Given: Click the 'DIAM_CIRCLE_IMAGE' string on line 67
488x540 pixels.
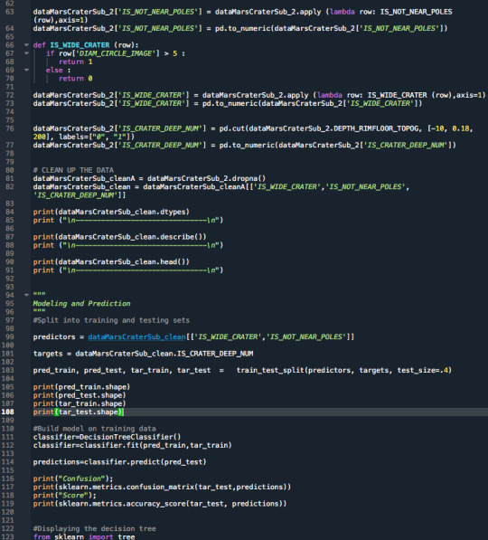Looking at the screenshot, I should [x=116, y=53].
